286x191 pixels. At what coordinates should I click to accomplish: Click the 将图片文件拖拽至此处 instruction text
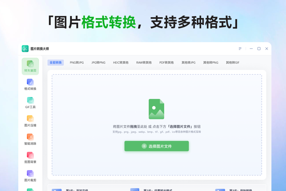pyautogui.click(x=156, y=126)
